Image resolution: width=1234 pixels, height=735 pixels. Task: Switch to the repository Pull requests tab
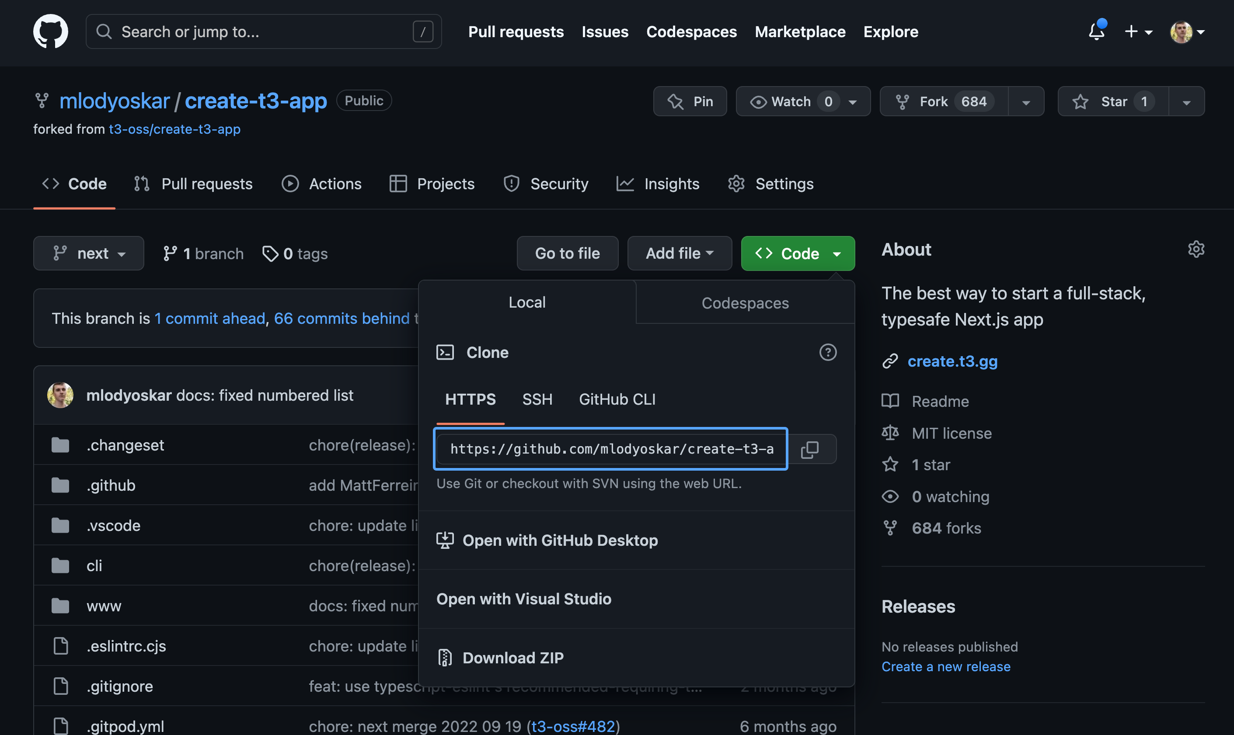coord(193,184)
